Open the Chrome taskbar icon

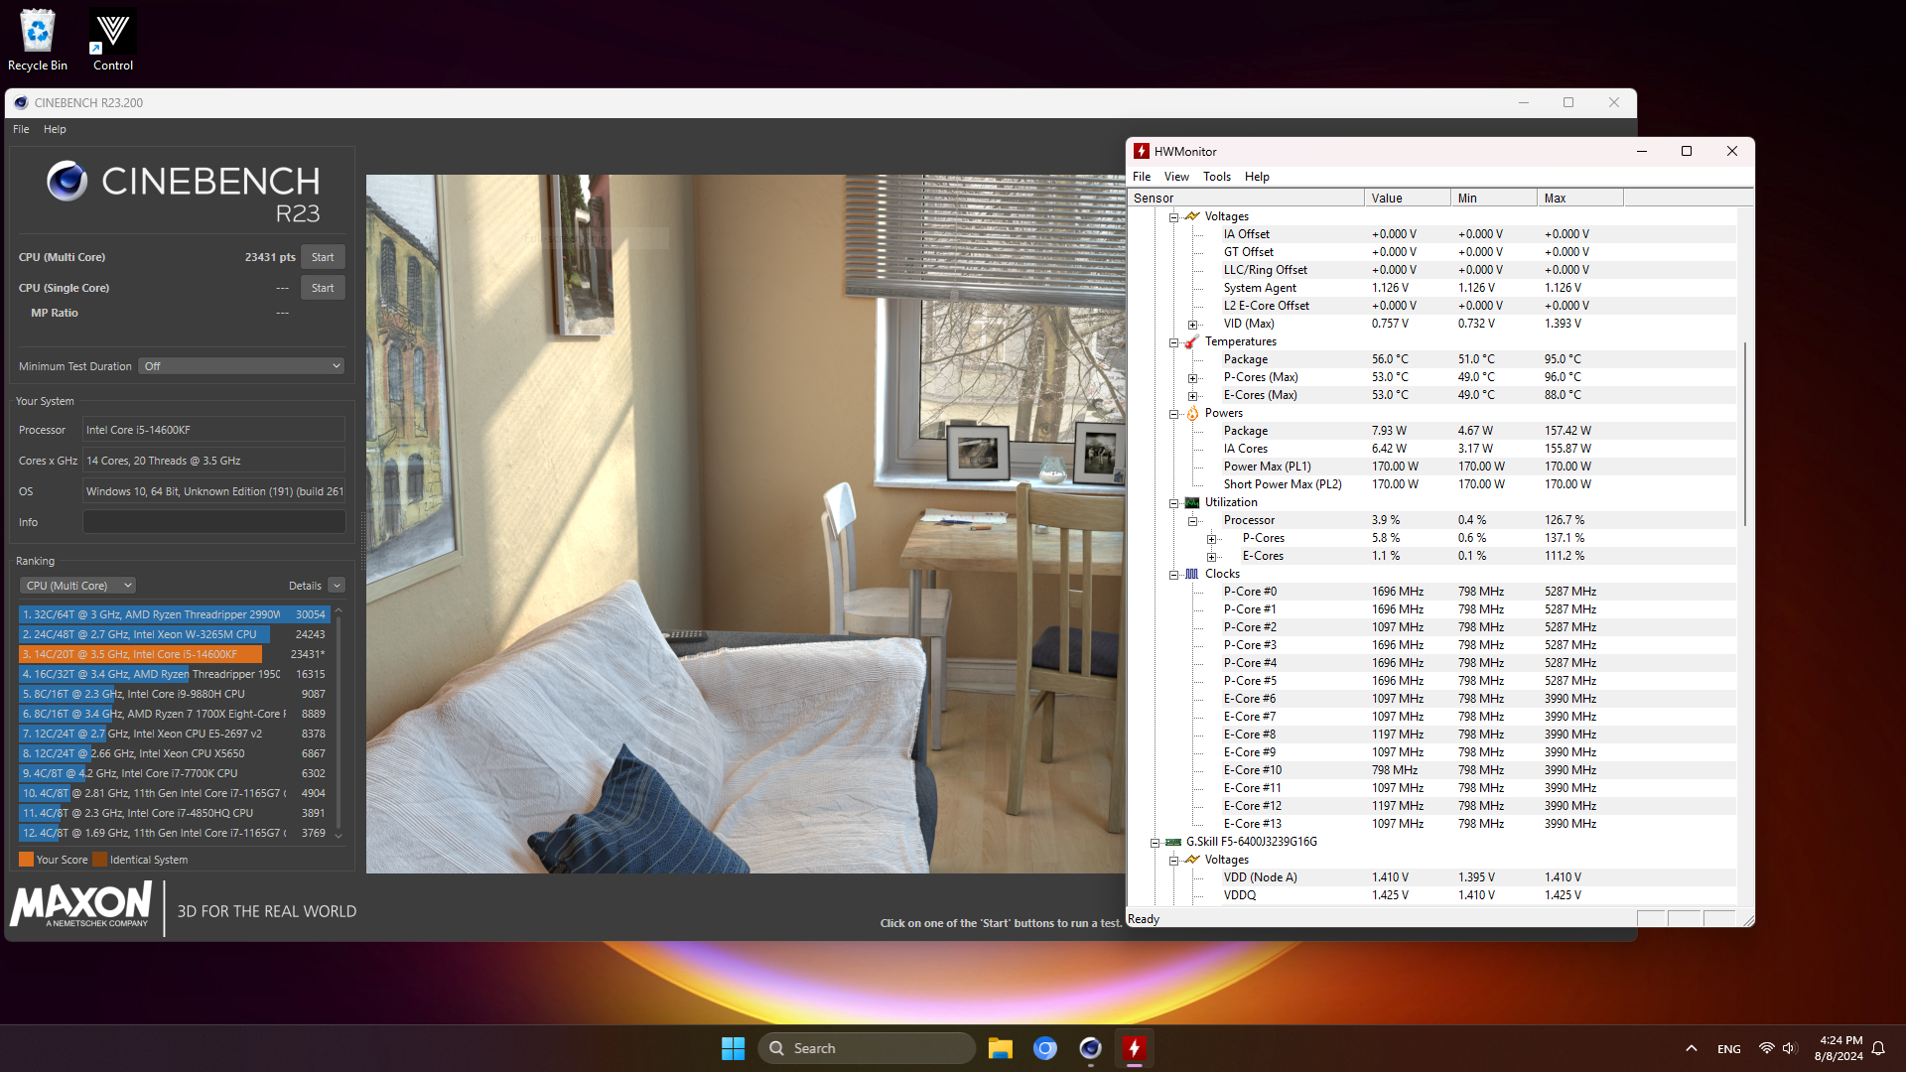[1044, 1048]
